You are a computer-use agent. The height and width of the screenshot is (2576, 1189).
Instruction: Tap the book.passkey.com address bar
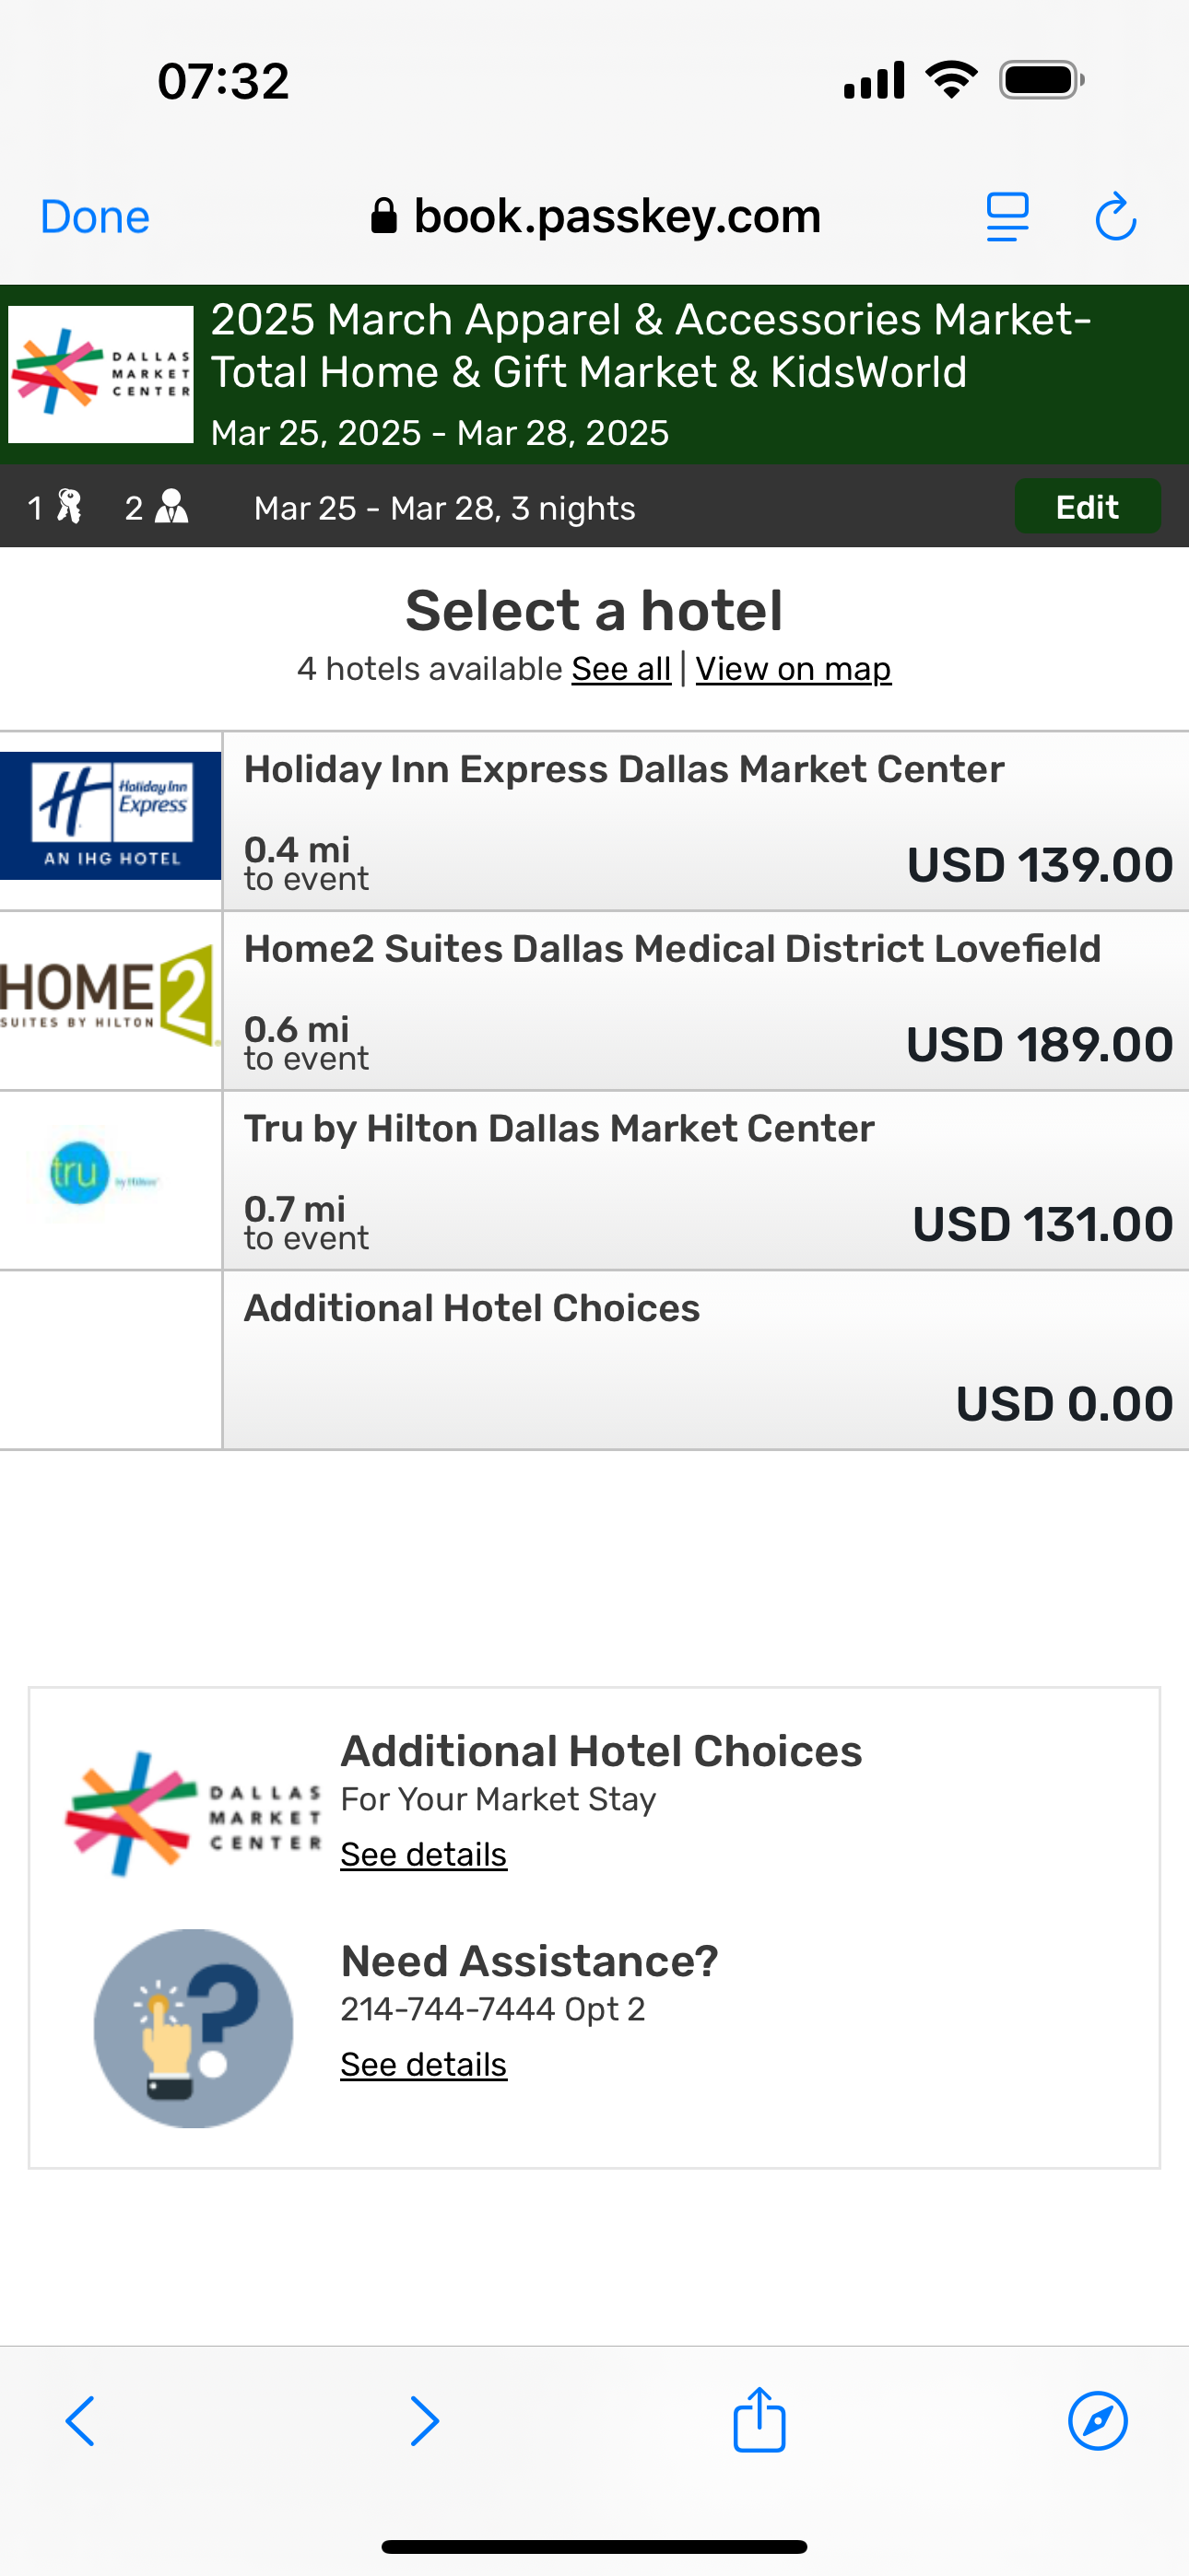pos(595,217)
